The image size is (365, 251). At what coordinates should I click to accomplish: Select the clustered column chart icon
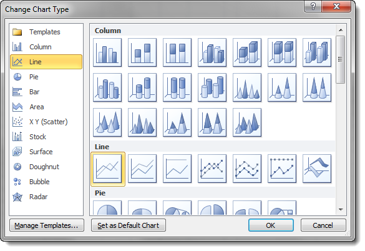point(107,52)
